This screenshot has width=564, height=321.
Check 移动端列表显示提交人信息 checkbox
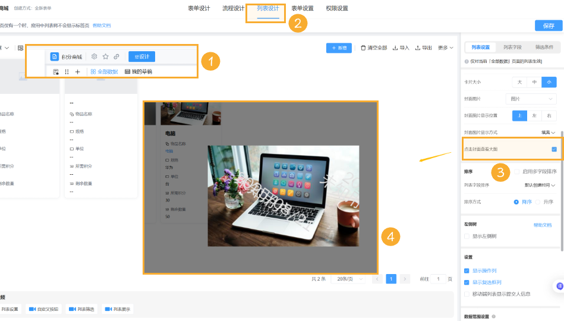[x=467, y=294]
